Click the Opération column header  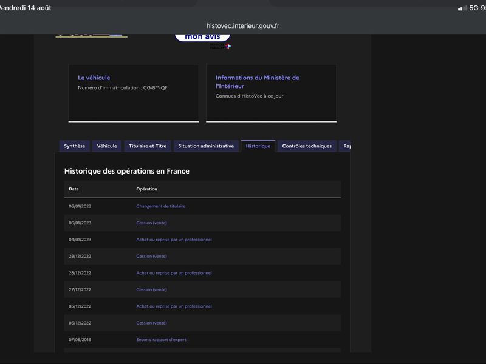[146, 189]
